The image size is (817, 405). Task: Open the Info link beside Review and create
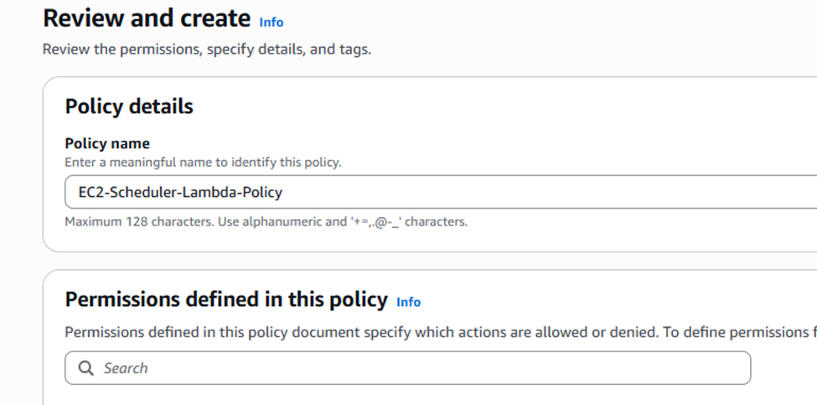coord(271,22)
